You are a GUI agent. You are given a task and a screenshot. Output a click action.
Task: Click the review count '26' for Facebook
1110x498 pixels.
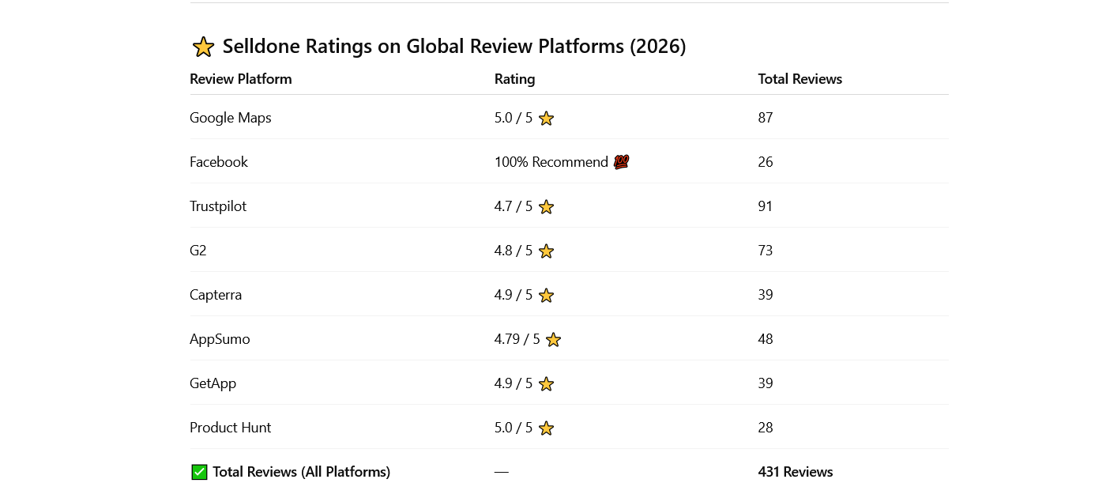click(x=766, y=162)
